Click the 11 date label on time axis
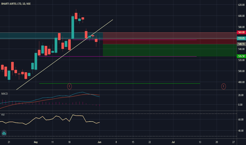 [x=53, y=142]
